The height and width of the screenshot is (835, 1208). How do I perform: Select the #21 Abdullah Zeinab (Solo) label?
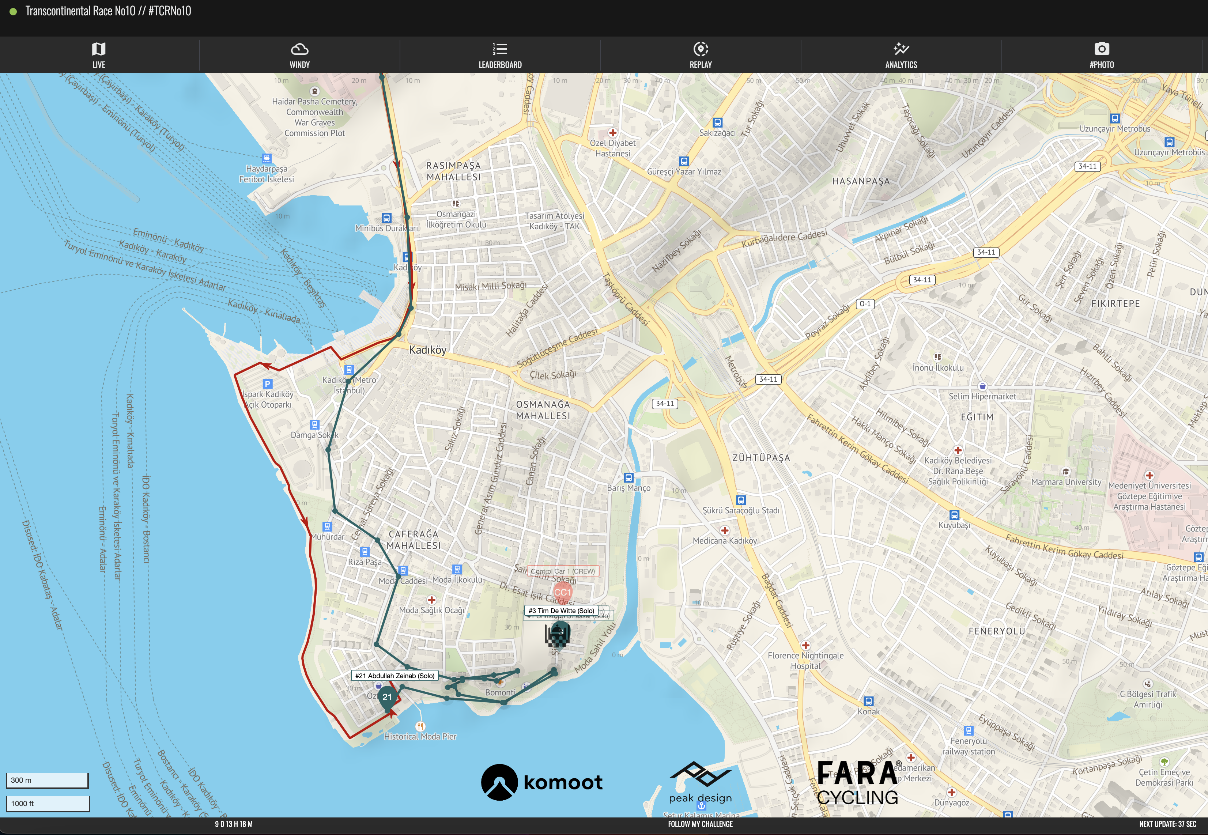coord(395,676)
